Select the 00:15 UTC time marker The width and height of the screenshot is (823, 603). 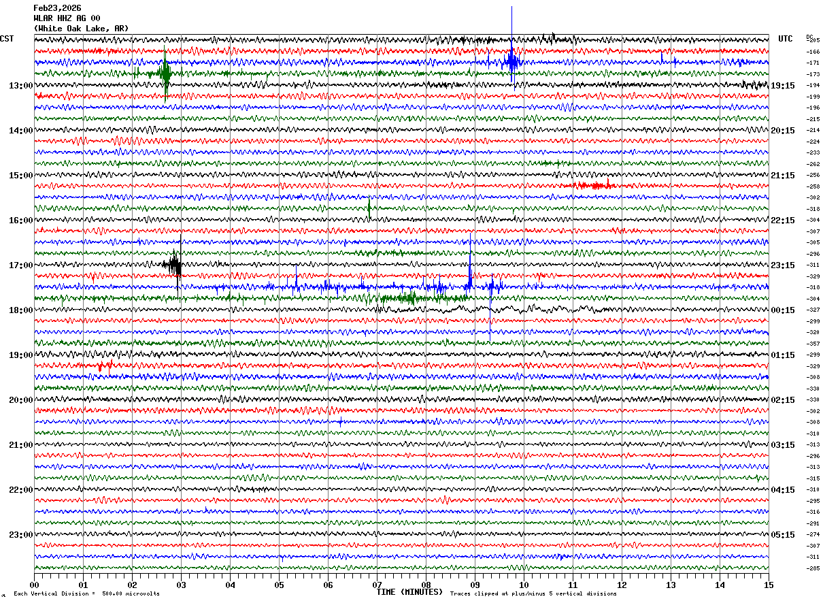(783, 310)
